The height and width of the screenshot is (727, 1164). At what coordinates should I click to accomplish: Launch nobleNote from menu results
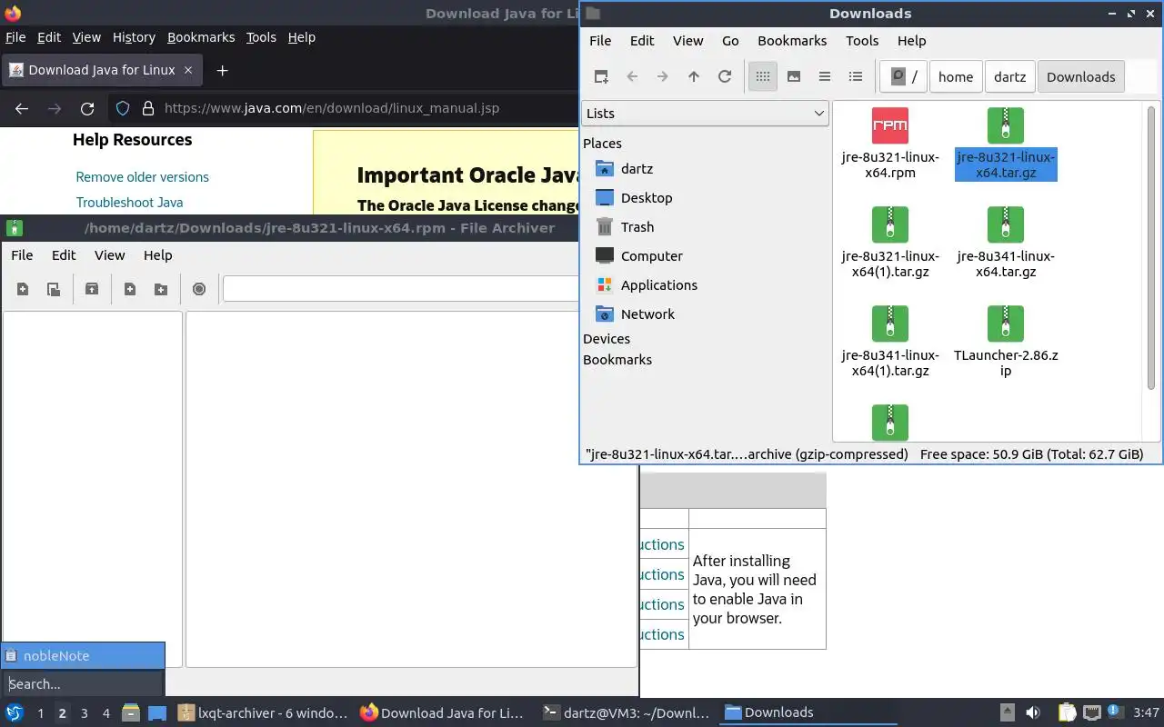click(83, 655)
